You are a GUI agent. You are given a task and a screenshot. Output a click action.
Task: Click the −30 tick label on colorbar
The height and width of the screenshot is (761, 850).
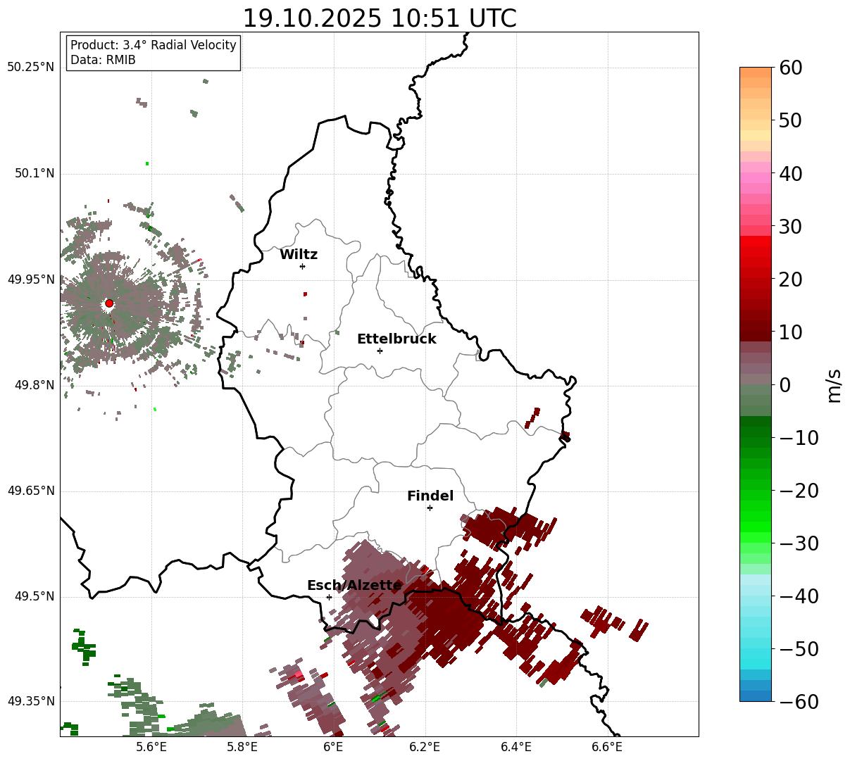point(799,543)
